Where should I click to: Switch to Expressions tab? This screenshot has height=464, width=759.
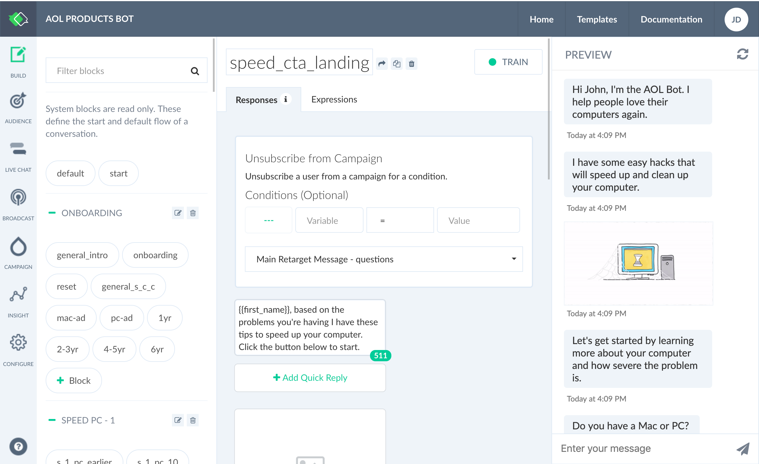334,100
